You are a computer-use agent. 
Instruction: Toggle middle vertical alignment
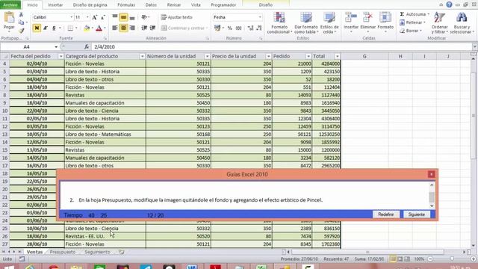[x=123, y=17]
